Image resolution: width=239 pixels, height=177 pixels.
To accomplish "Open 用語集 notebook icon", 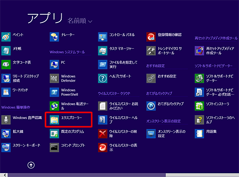I will click(x=199, y=133).
